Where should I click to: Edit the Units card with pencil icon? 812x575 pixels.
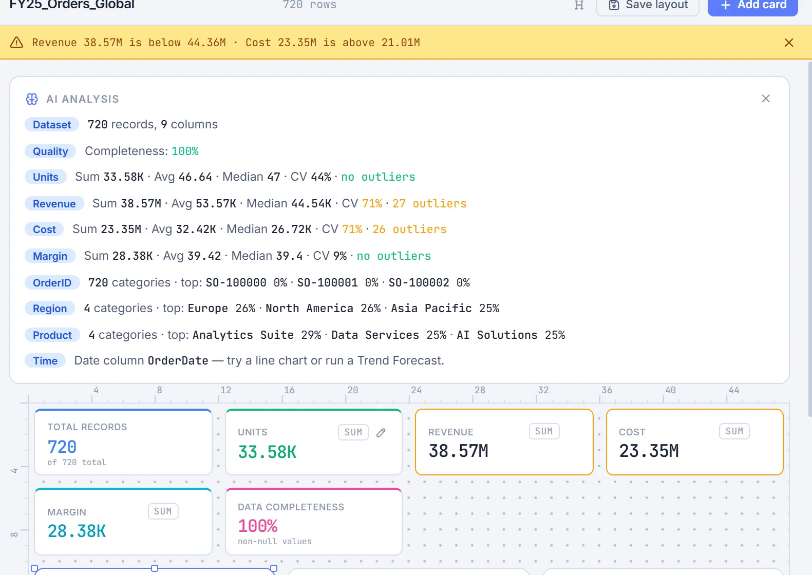pyautogui.click(x=381, y=432)
